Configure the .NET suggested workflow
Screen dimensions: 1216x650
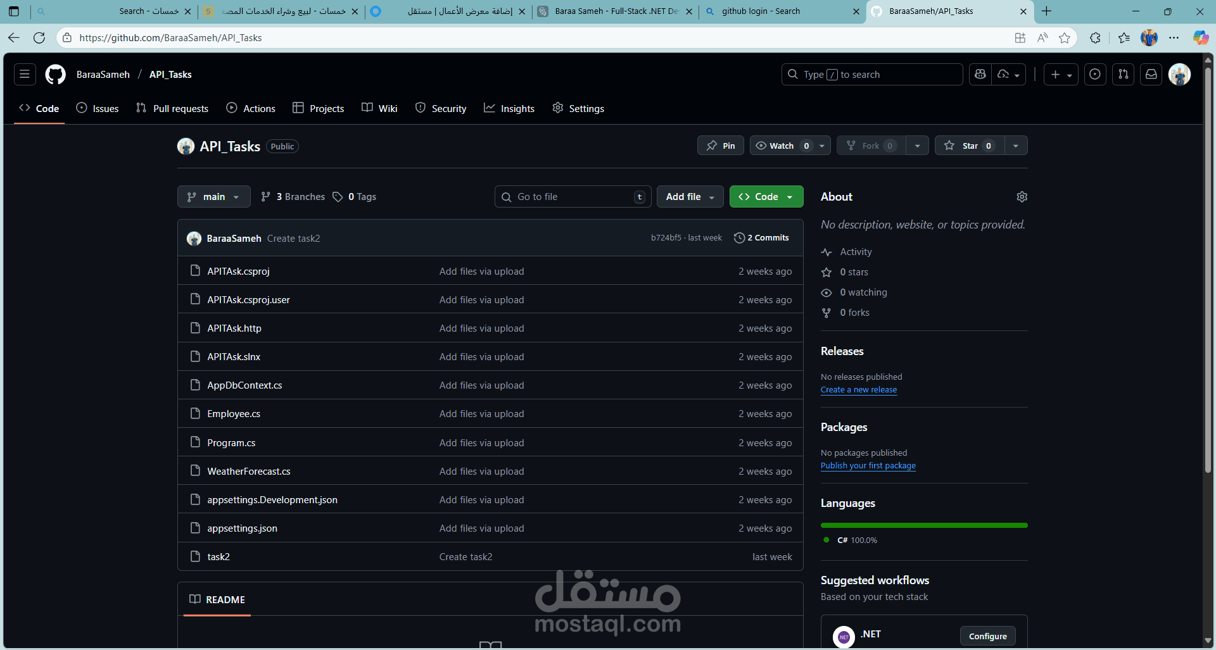(x=988, y=636)
